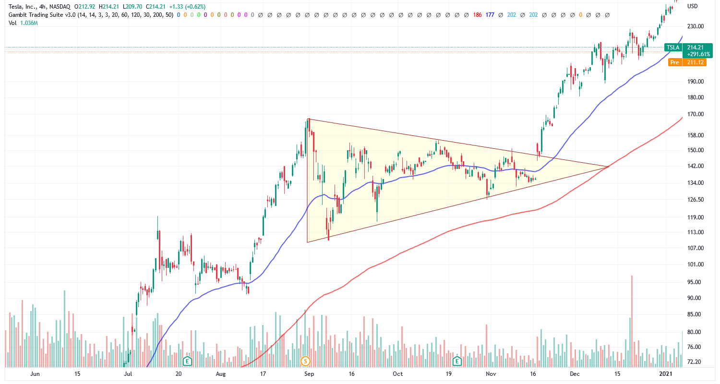720x384 pixels.
Task: Click the 72.20 price axis label
Action: 695,362
